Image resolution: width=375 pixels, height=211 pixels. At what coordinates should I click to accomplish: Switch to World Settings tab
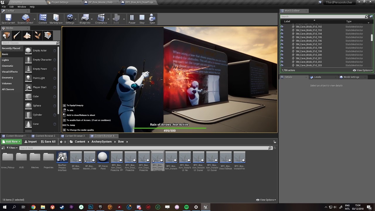point(352,77)
